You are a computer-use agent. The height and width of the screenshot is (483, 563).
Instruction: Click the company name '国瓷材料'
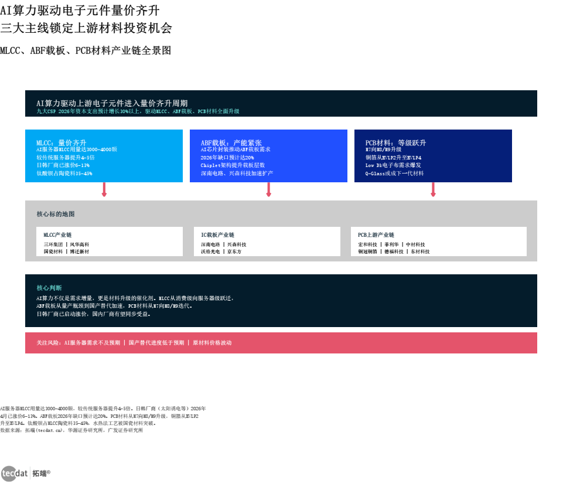point(53,251)
